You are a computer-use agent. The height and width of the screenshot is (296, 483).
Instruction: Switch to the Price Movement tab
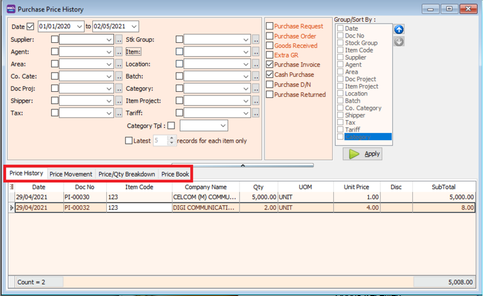[71, 174]
